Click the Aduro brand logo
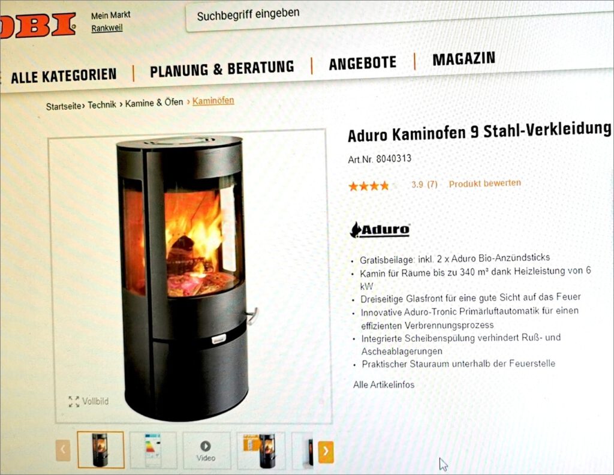Image resolution: width=614 pixels, height=475 pixels. coord(380,230)
